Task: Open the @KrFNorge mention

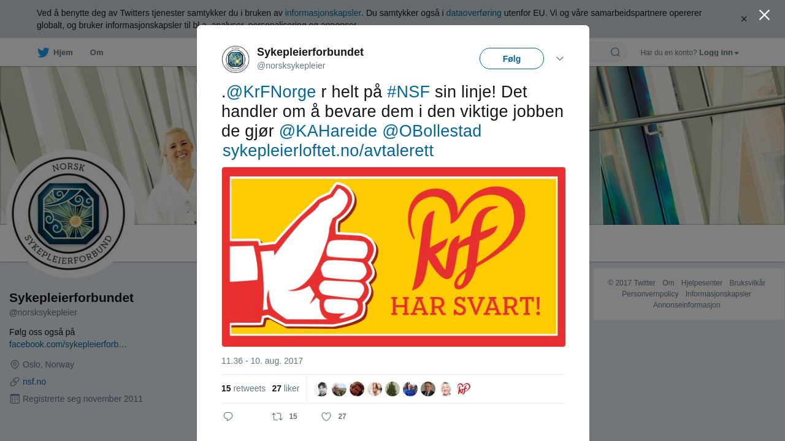Action: pos(271,92)
